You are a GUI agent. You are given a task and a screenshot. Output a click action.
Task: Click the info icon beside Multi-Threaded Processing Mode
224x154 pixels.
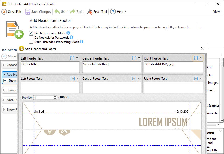coord(81,42)
